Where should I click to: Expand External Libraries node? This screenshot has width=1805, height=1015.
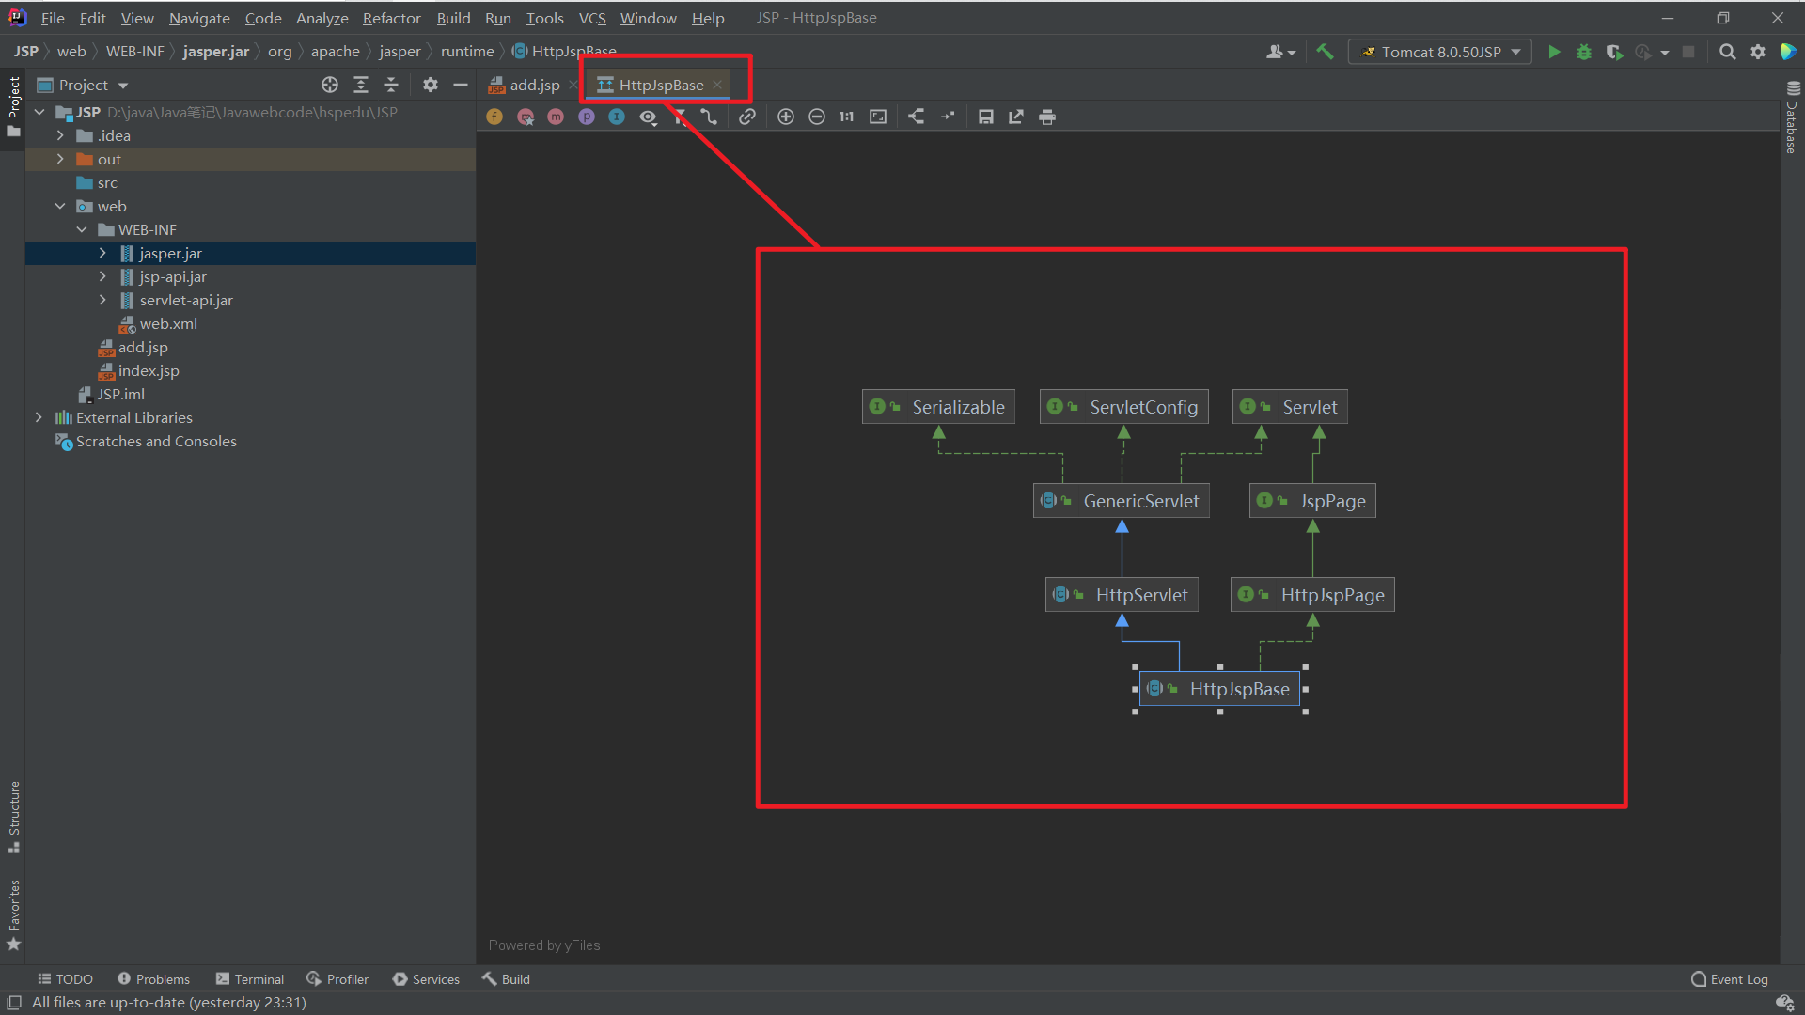point(39,417)
